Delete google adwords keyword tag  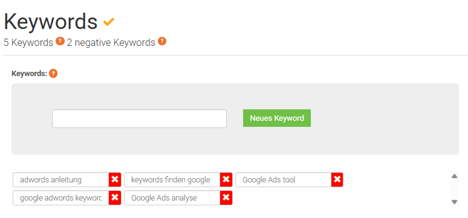point(115,197)
